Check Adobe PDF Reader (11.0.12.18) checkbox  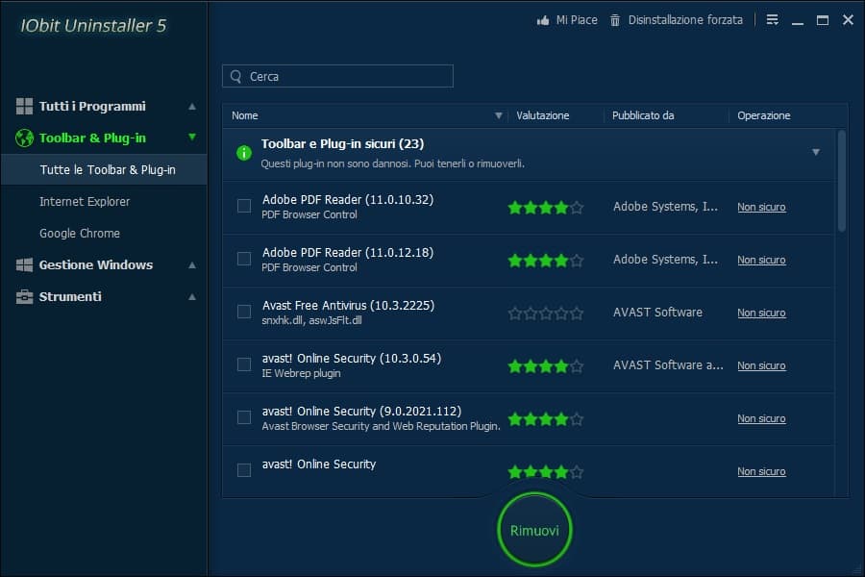244,259
